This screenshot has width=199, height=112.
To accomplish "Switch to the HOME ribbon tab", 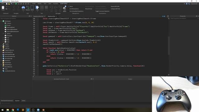I will pos(34,4).
